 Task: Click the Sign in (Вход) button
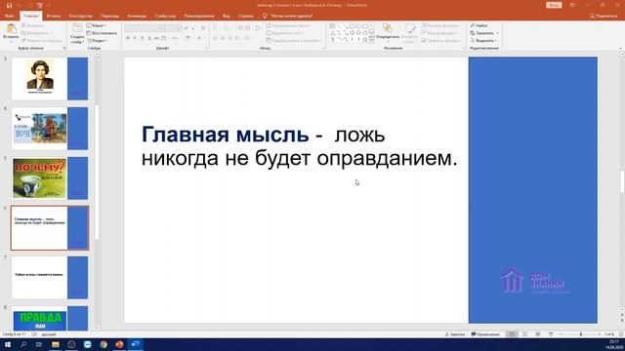coord(554,5)
